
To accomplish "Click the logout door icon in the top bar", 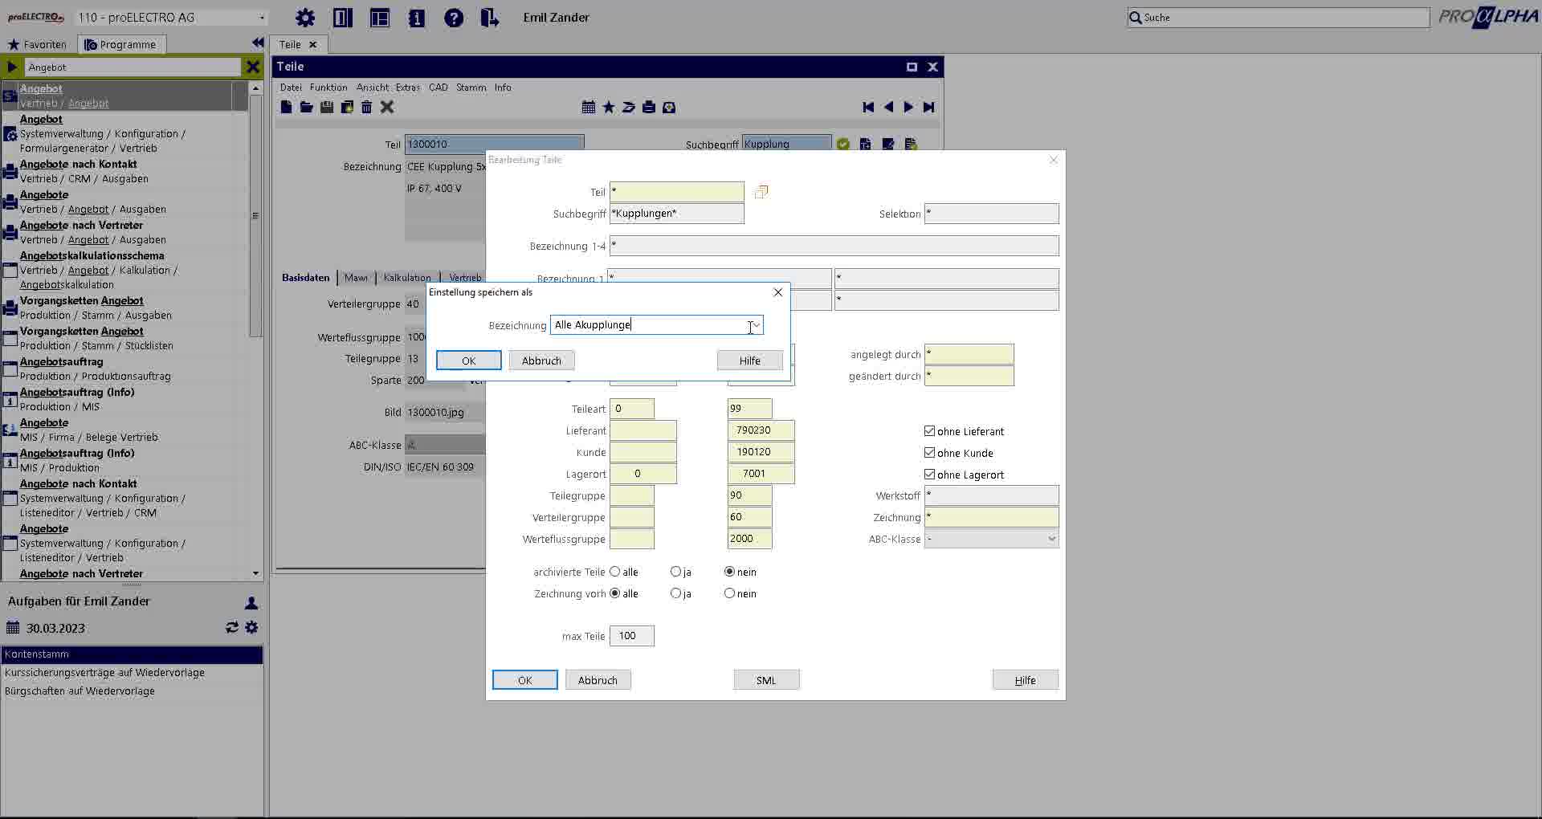I will click(490, 18).
